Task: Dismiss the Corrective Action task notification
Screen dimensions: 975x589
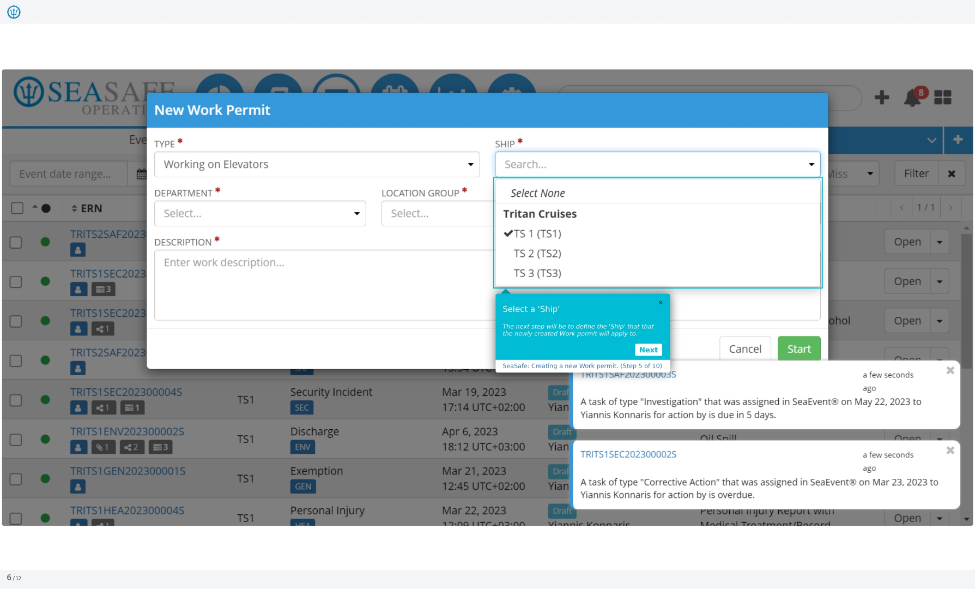Action: [950, 450]
